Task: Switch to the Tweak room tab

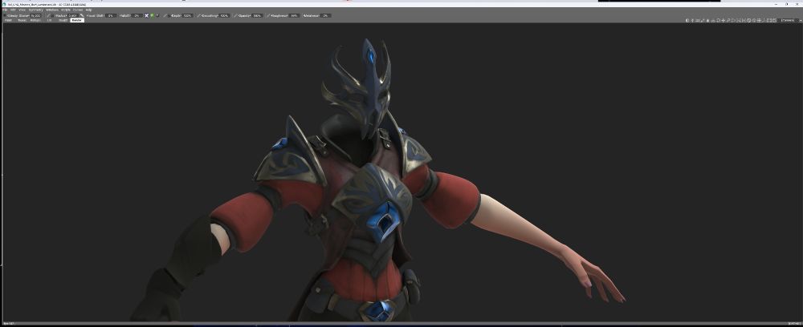Action: click(22, 20)
